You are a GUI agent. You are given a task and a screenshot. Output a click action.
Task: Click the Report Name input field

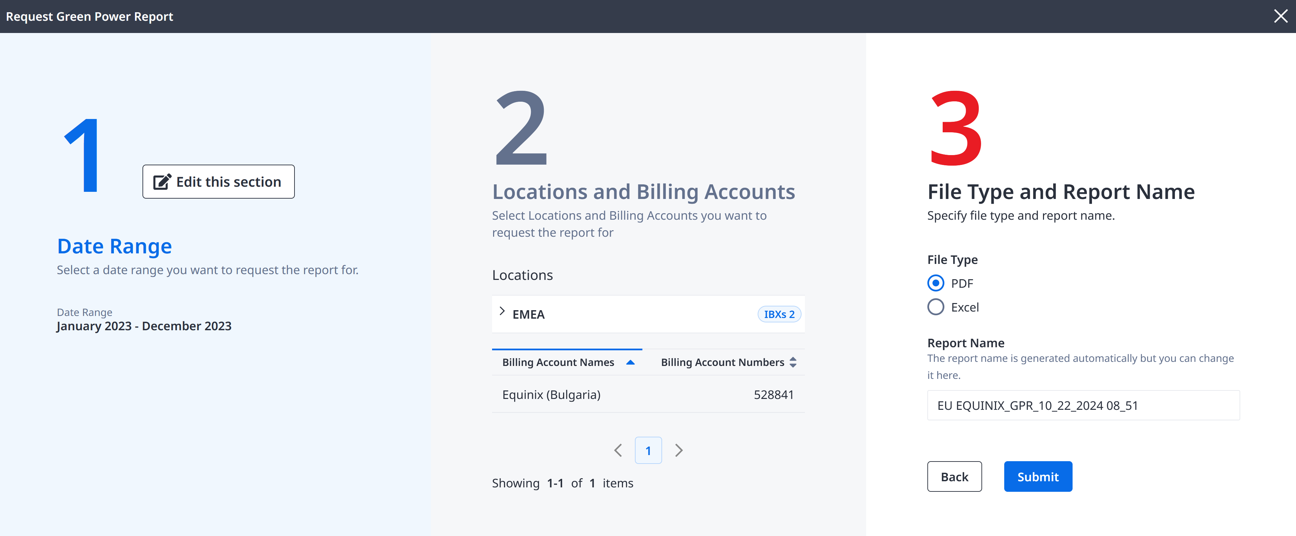pos(1083,405)
